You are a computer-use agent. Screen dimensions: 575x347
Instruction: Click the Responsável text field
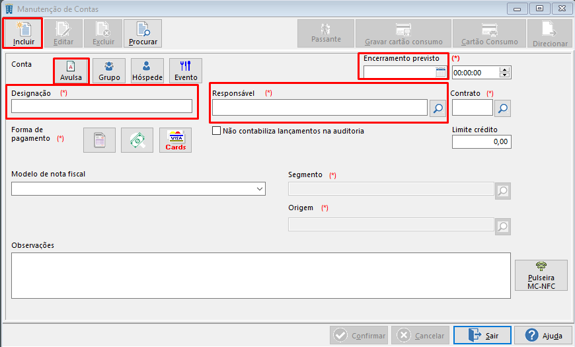tap(320, 108)
